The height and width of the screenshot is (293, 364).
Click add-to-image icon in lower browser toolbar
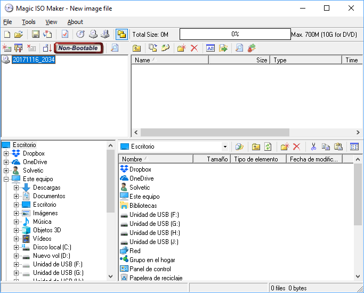pos(239,146)
